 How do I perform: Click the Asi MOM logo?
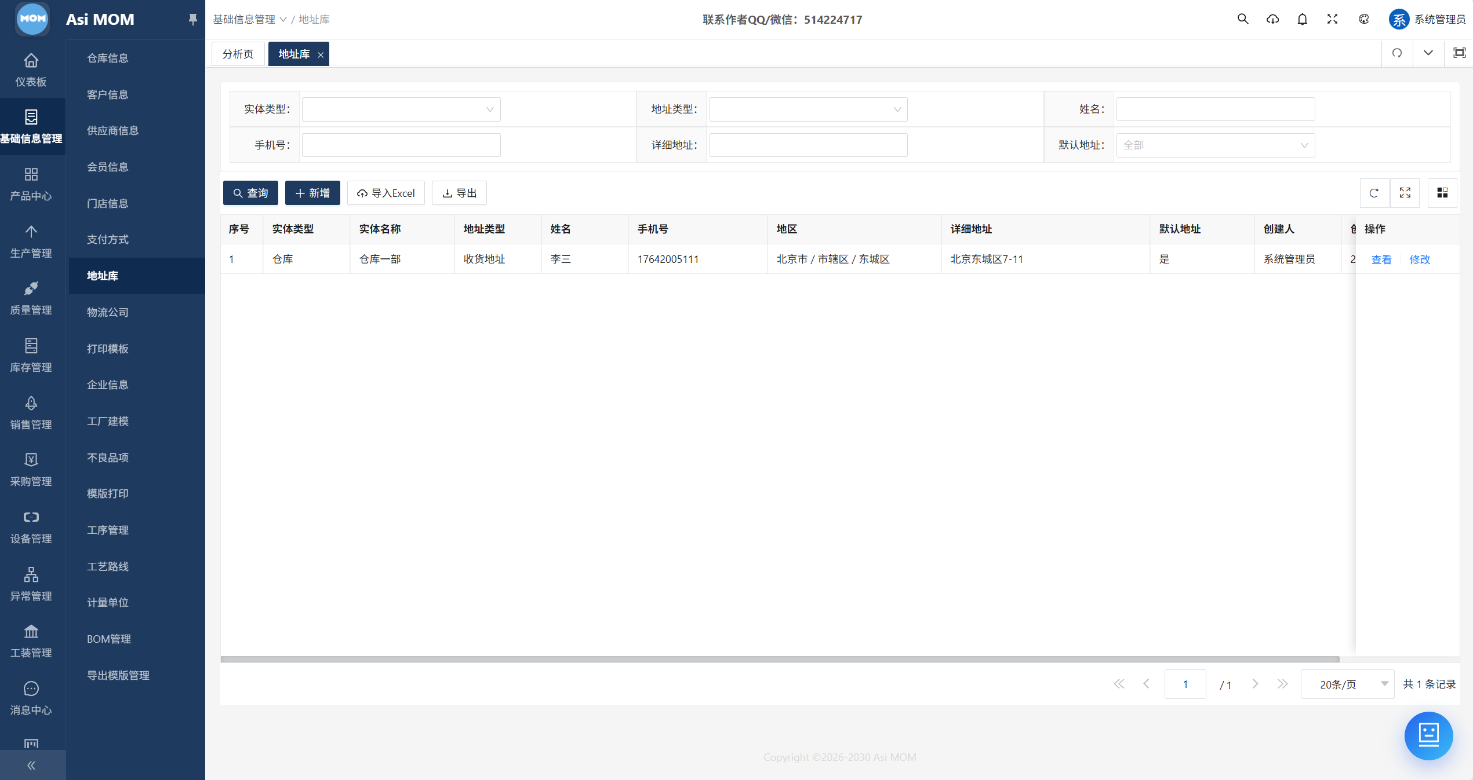point(32,19)
